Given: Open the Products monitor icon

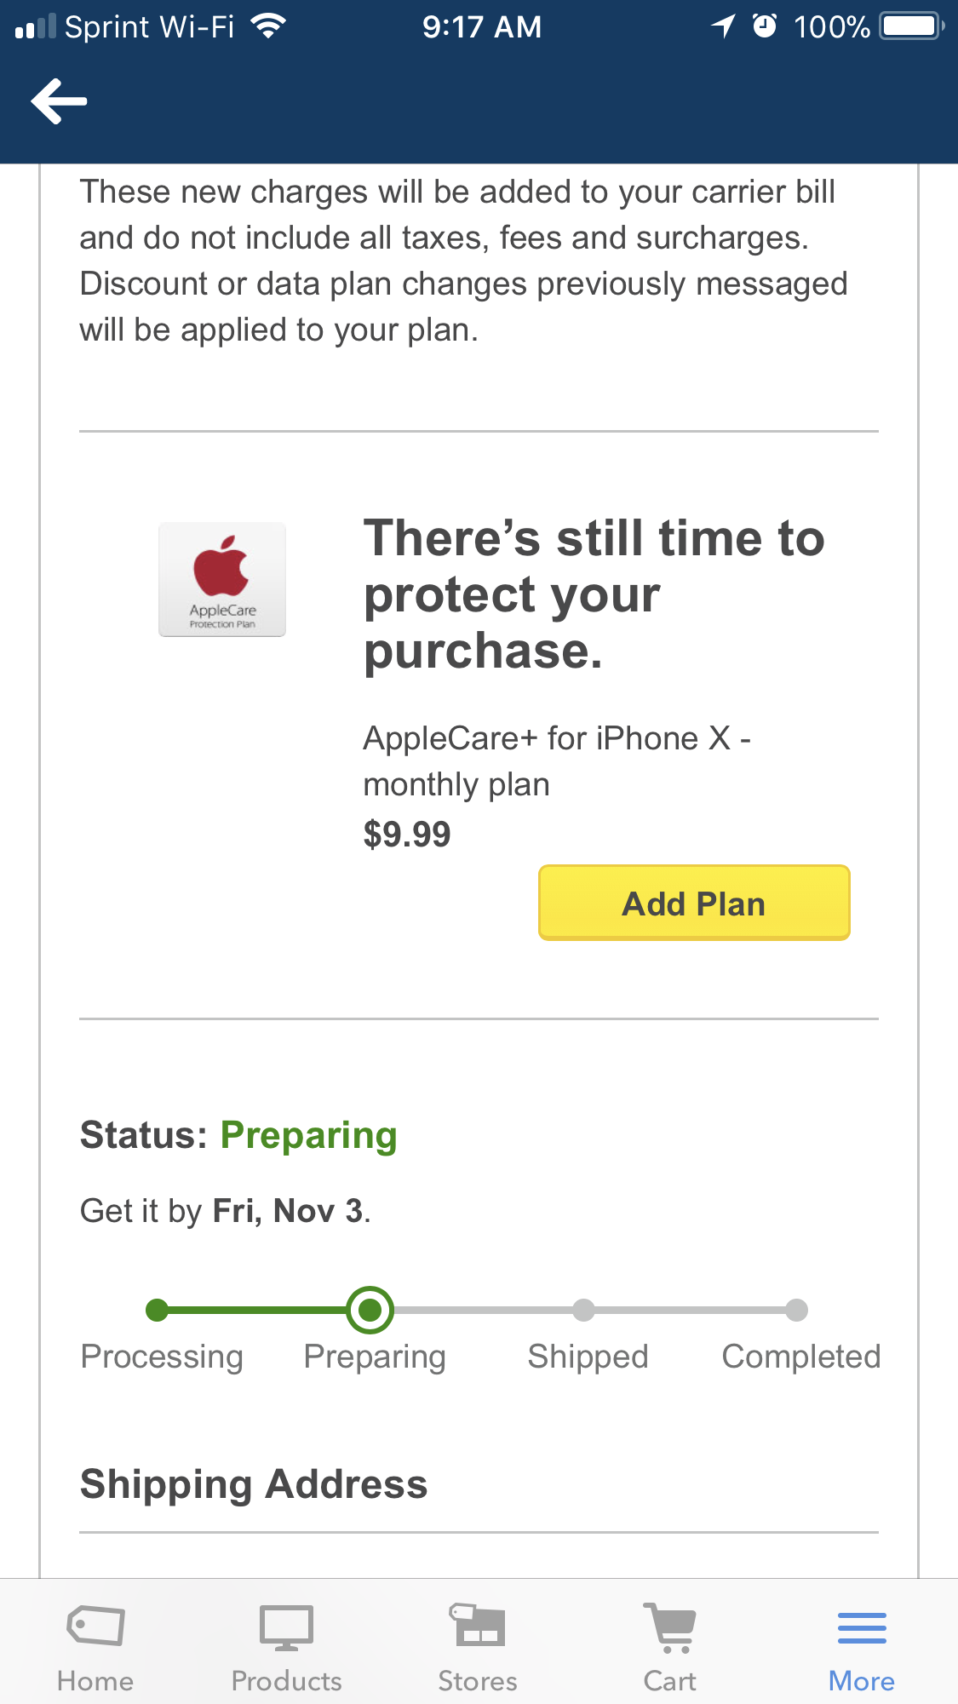Looking at the screenshot, I should click(286, 1626).
